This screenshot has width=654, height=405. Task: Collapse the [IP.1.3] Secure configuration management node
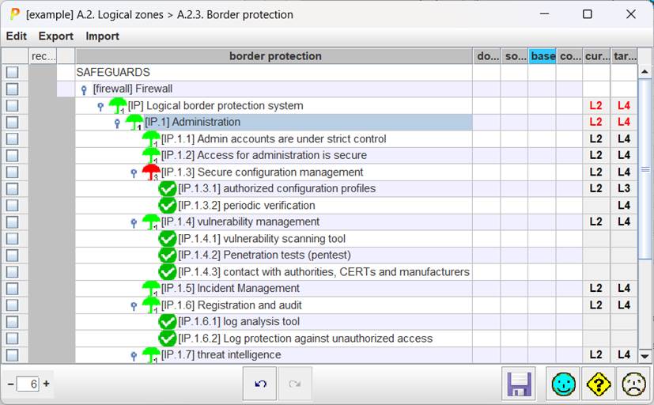tap(134, 173)
